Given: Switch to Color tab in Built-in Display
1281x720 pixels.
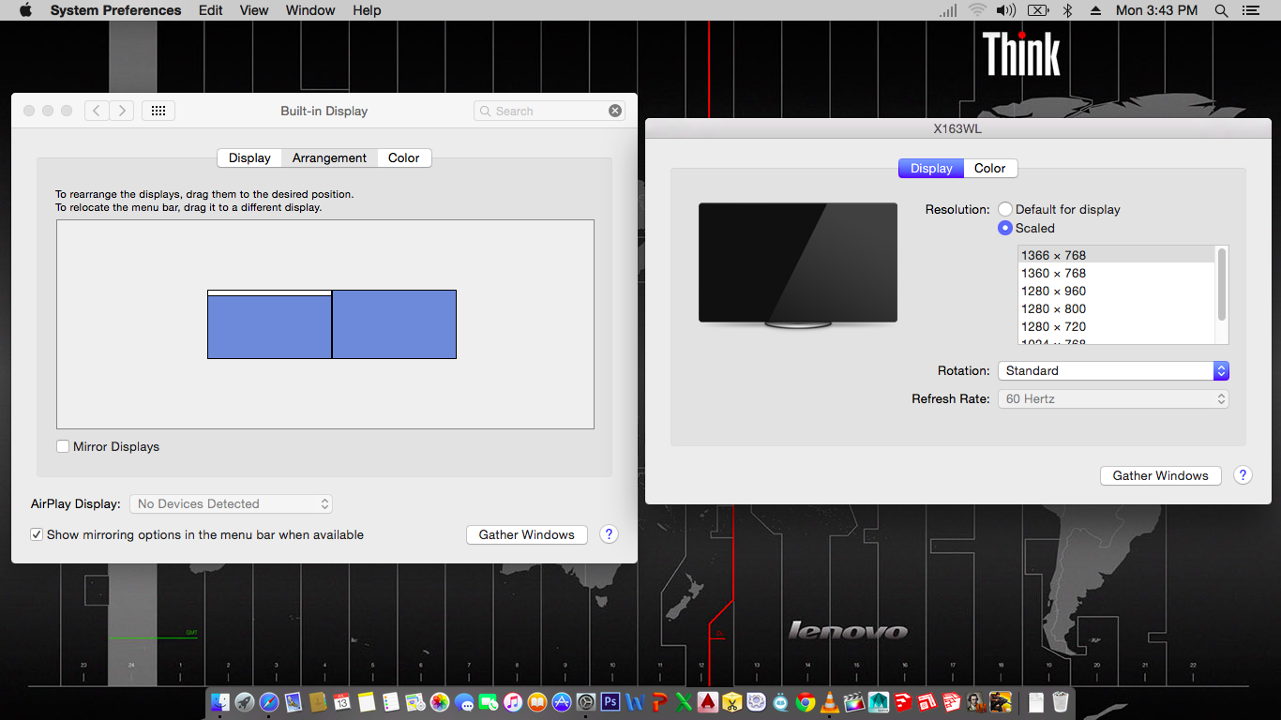Looking at the screenshot, I should point(403,157).
